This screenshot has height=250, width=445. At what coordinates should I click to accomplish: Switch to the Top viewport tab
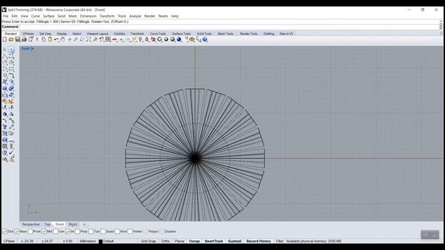click(47, 224)
